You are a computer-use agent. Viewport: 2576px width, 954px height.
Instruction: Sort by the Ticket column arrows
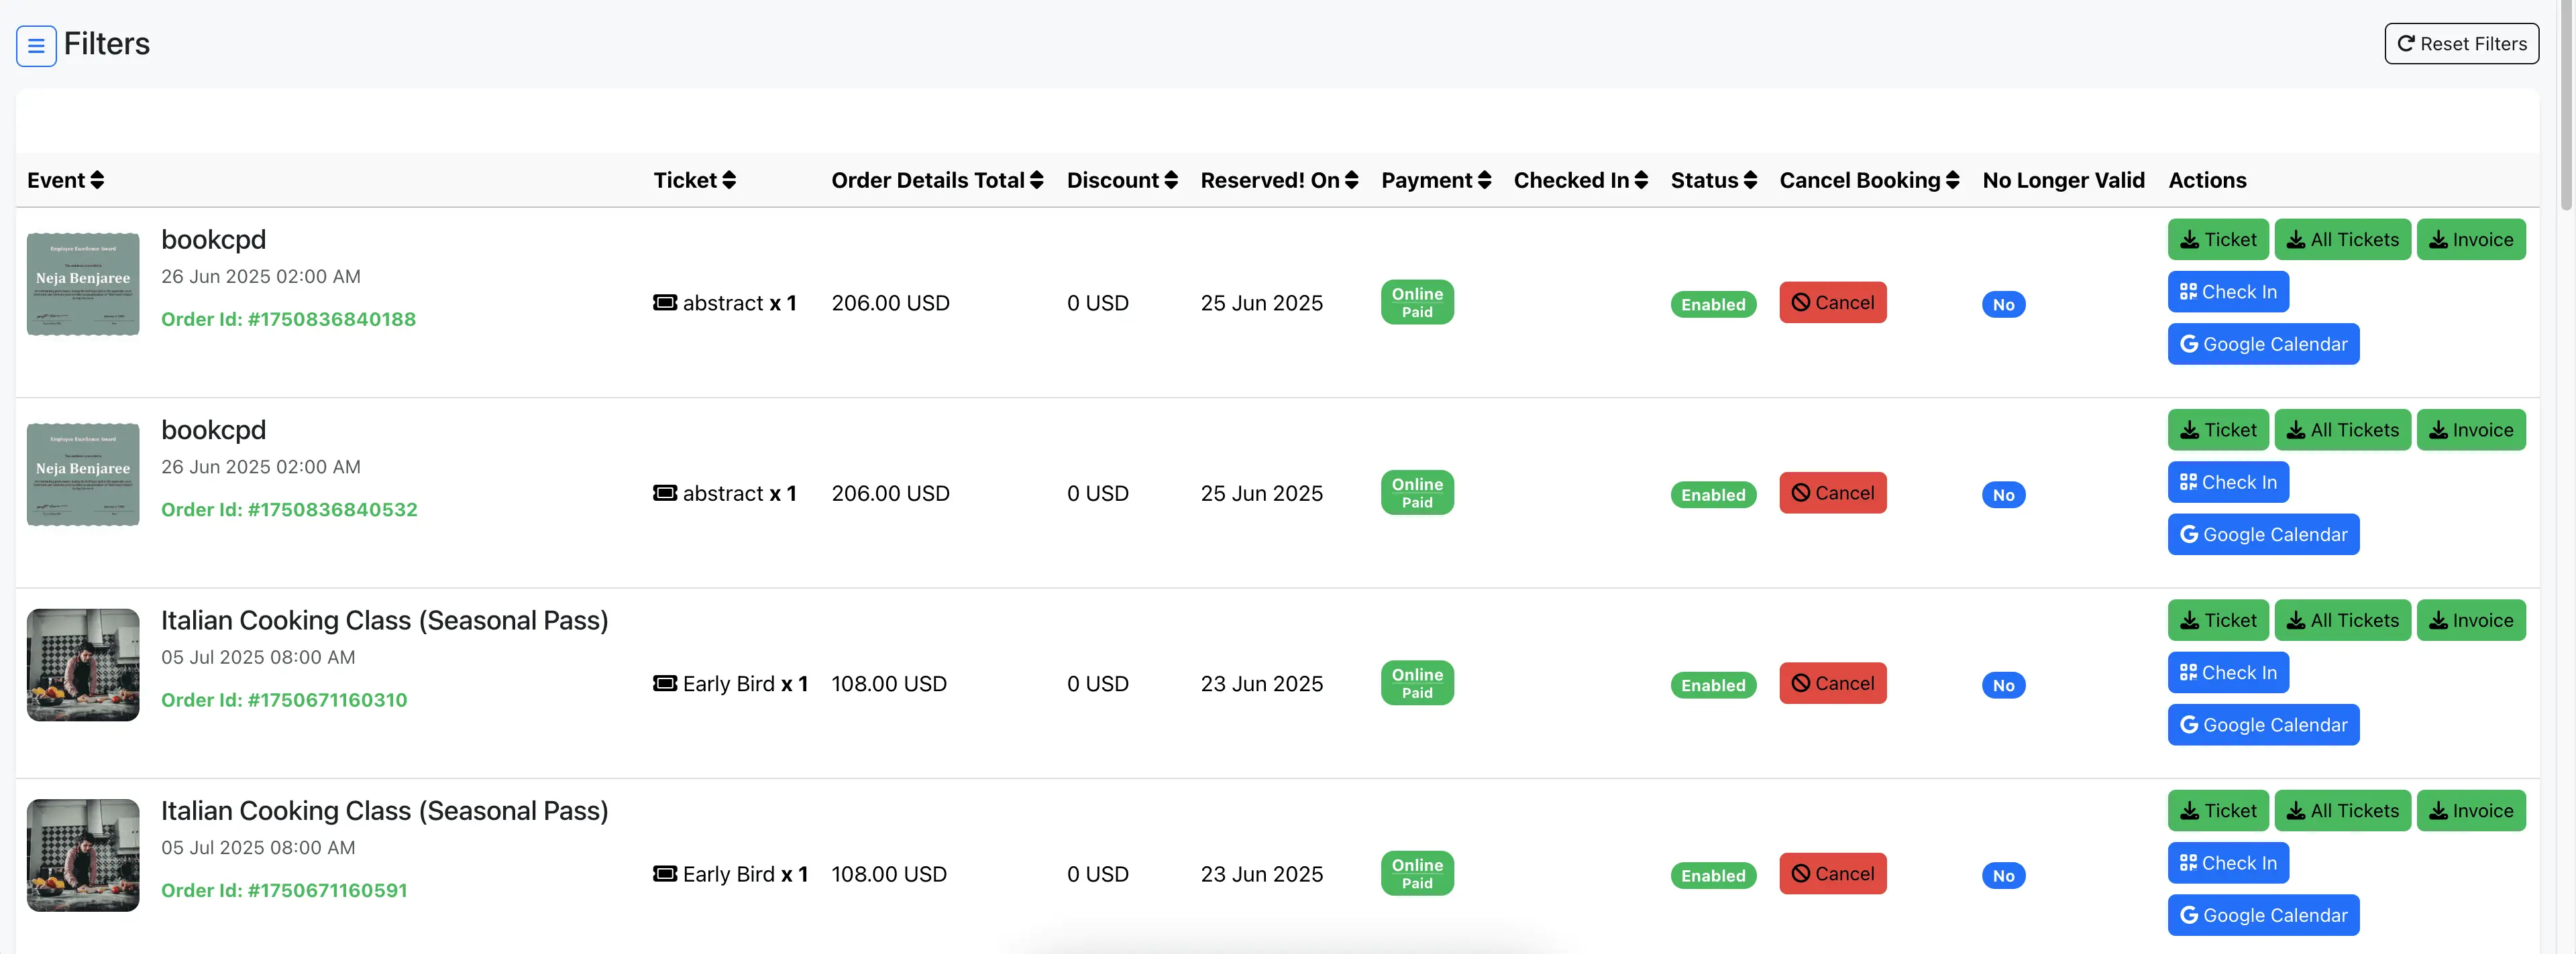[x=729, y=181]
